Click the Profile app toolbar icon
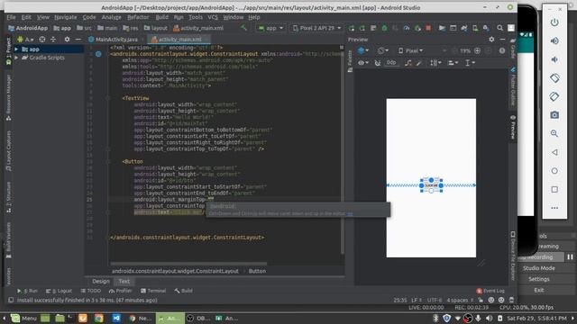Screen dimensions: 577x324 tap(407, 28)
